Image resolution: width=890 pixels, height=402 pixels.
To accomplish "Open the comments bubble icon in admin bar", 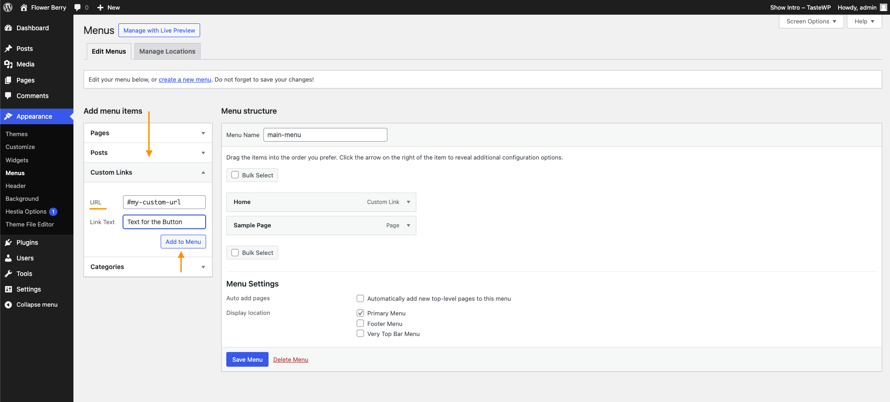I will [78, 7].
